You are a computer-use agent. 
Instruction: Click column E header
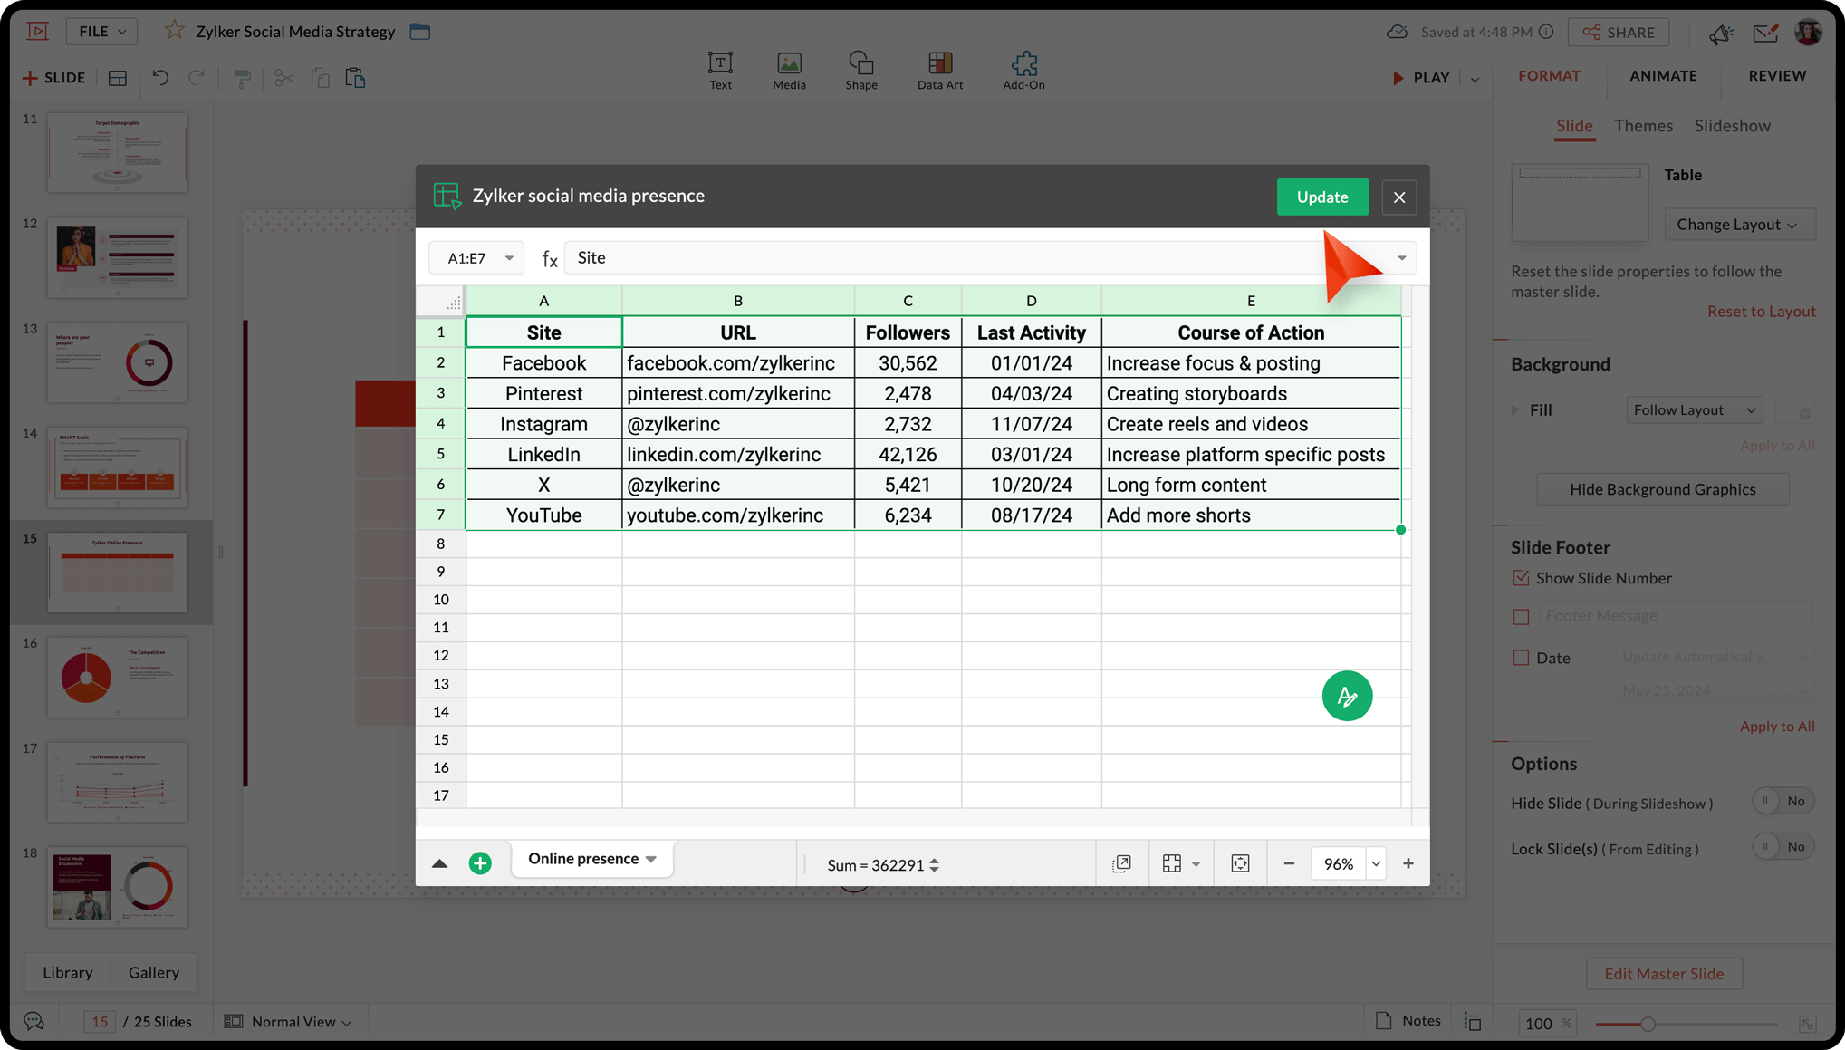[x=1251, y=301]
